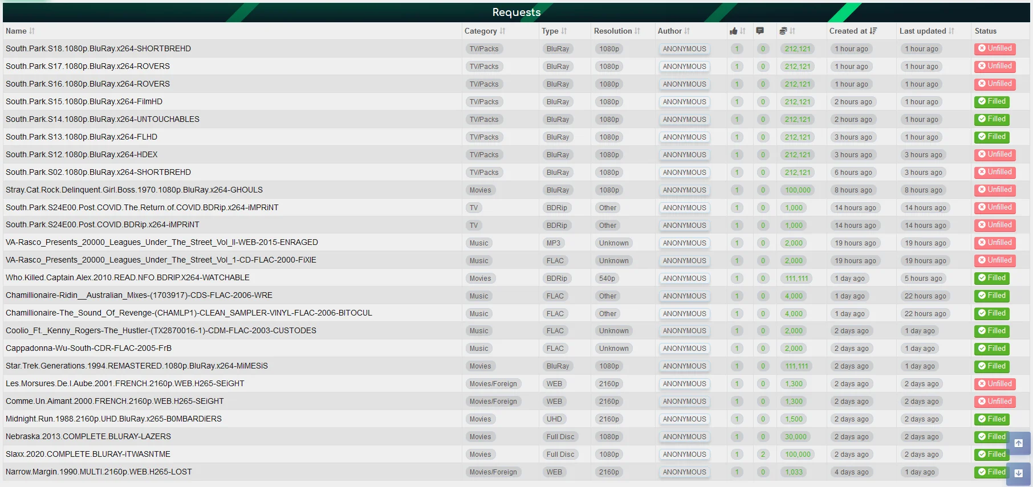The image size is (1033, 487).
Task: Click the Music badge of Chamillionaire-Ridin row
Action: 479,296
